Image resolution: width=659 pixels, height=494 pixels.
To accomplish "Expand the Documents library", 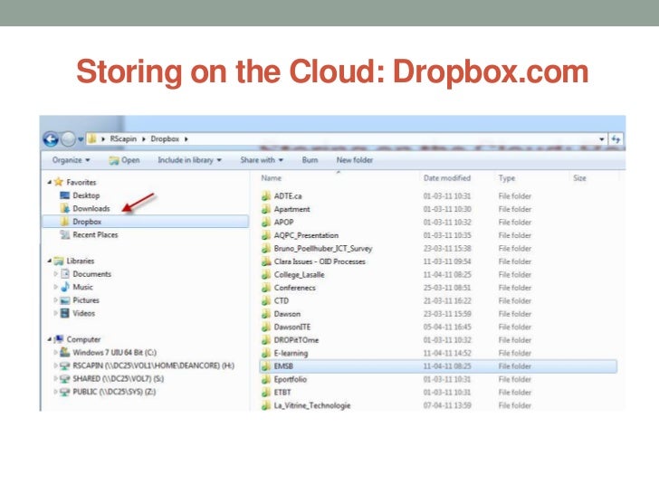I will [x=55, y=274].
